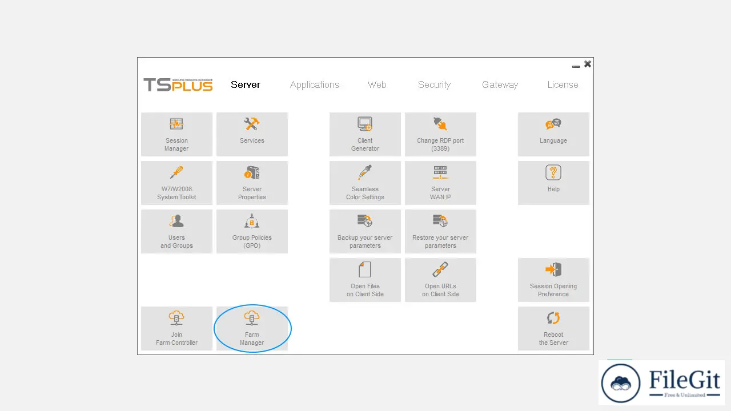Open Users and Groups
This screenshot has height=411, width=731.
pyautogui.click(x=176, y=231)
